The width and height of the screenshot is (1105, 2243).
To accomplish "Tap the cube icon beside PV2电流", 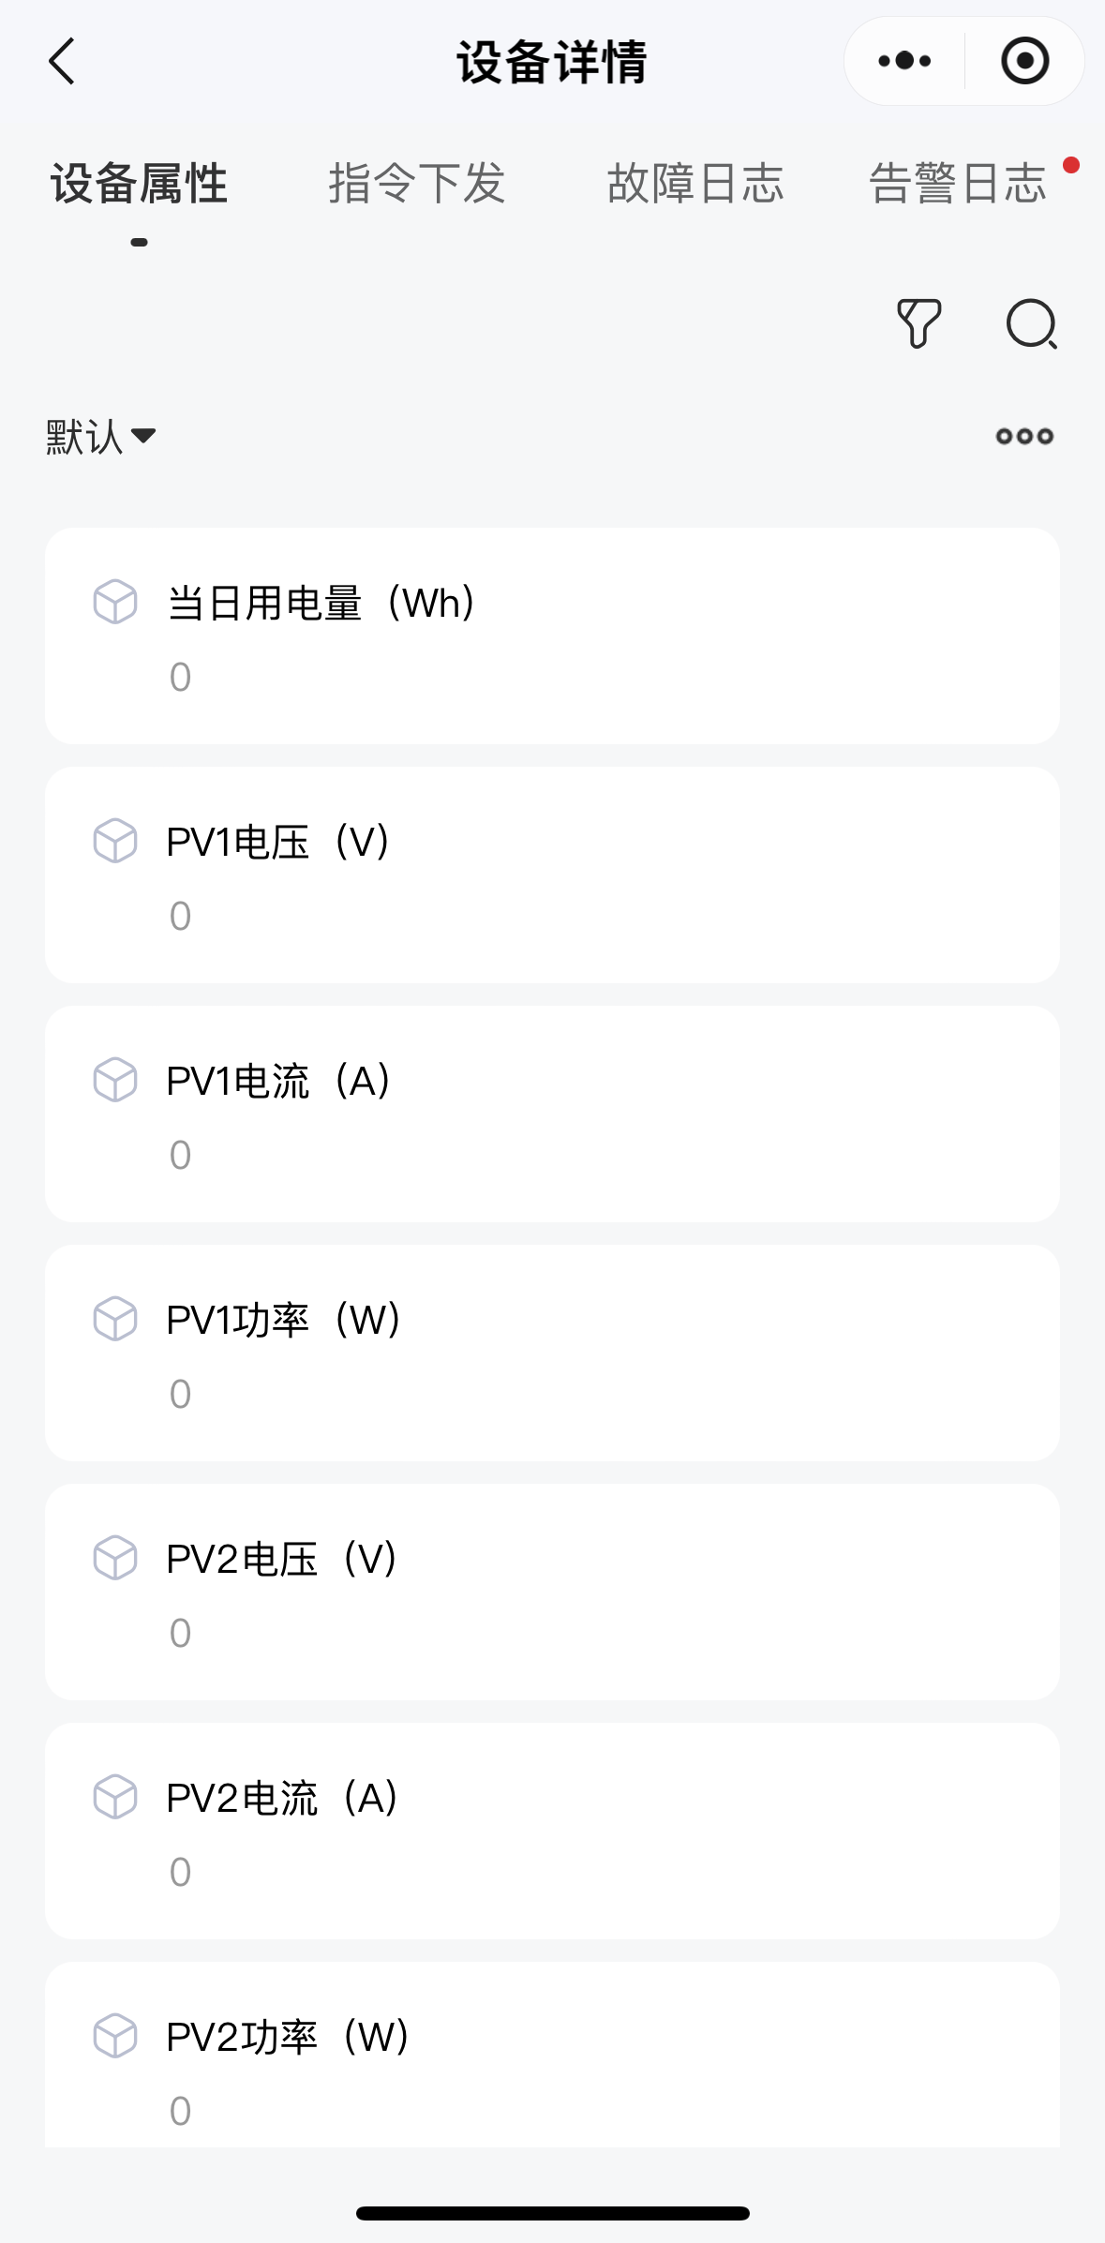I will [x=115, y=1797].
